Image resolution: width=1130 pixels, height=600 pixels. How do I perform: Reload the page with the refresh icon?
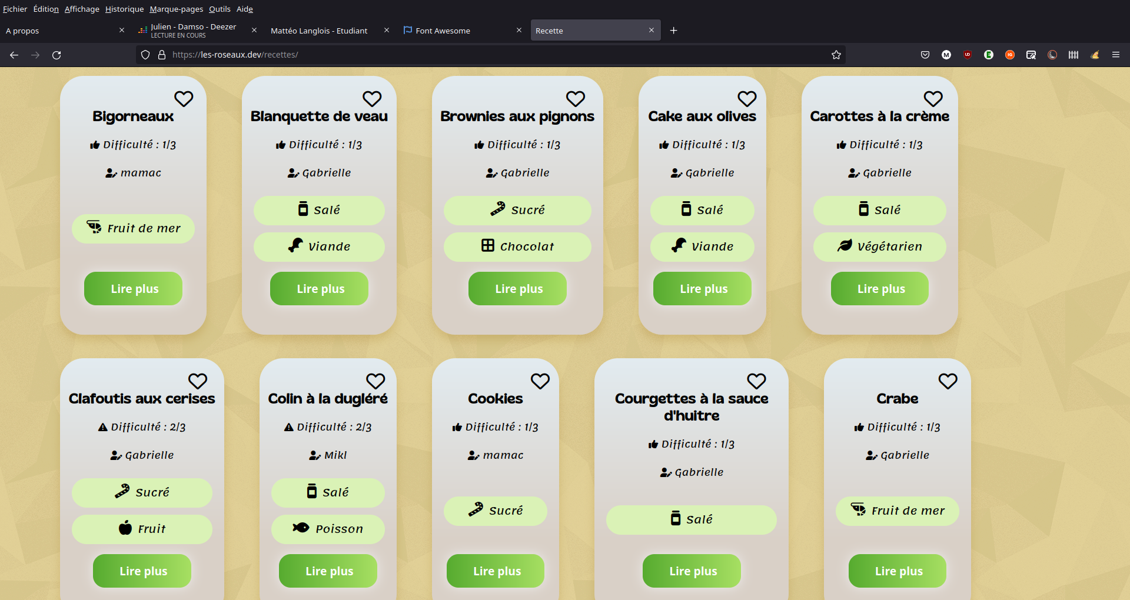(56, 55)
